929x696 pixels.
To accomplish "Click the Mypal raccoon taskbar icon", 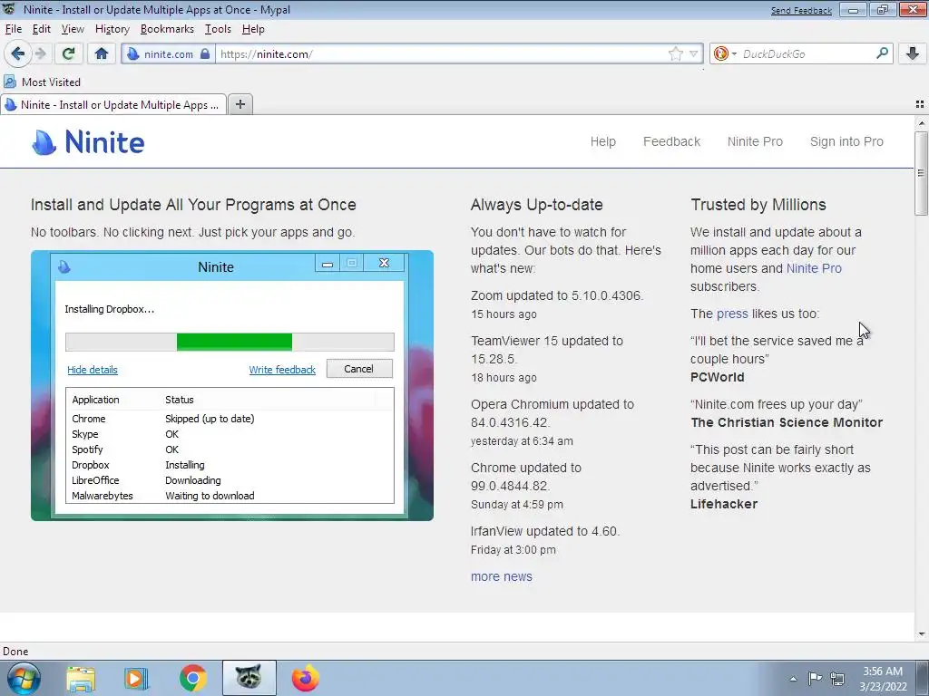I will click(x=249, y=678).
